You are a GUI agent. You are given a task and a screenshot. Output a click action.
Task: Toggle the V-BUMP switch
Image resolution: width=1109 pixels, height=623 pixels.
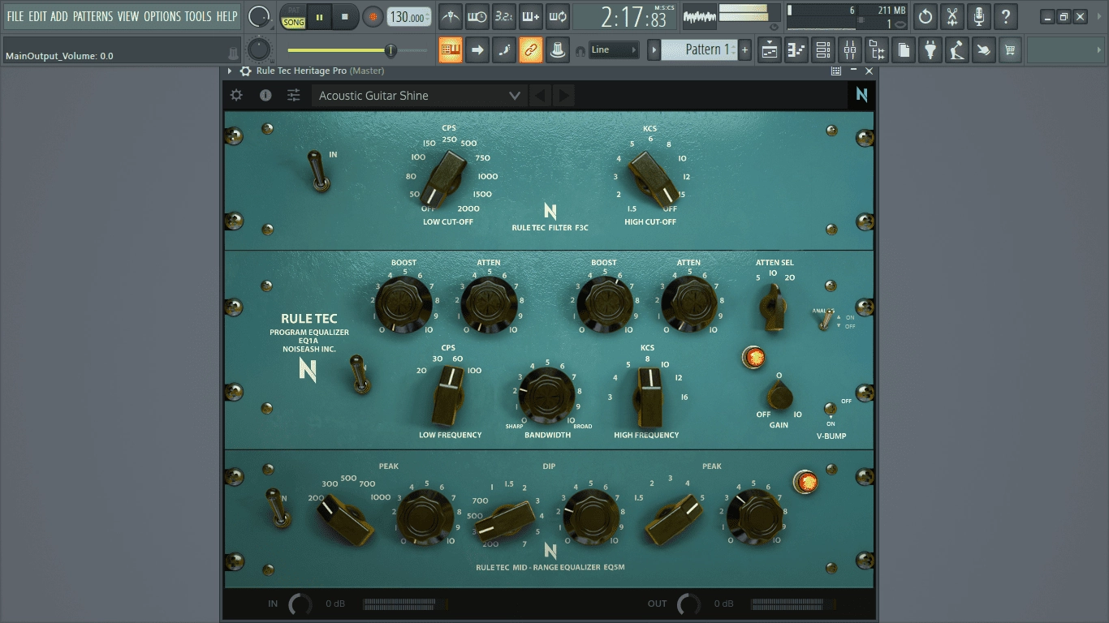(830, 409)
